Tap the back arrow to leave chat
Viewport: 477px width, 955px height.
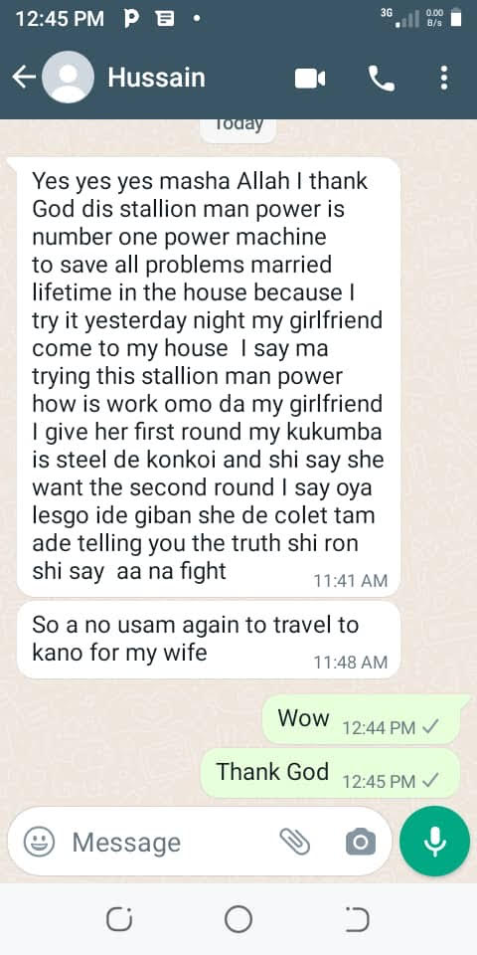click(24, 78)
